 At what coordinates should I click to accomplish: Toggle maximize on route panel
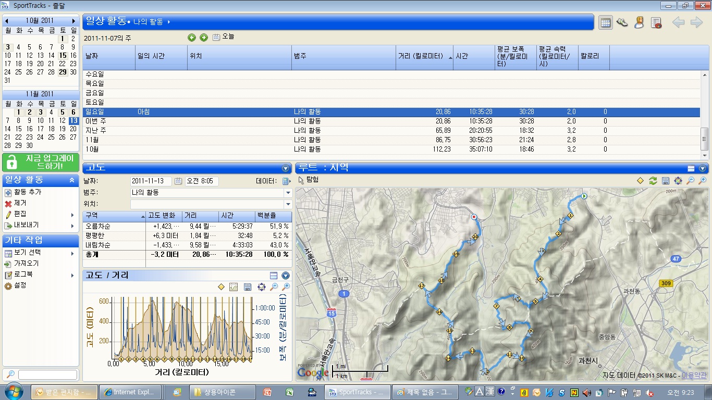click(691, 168)
